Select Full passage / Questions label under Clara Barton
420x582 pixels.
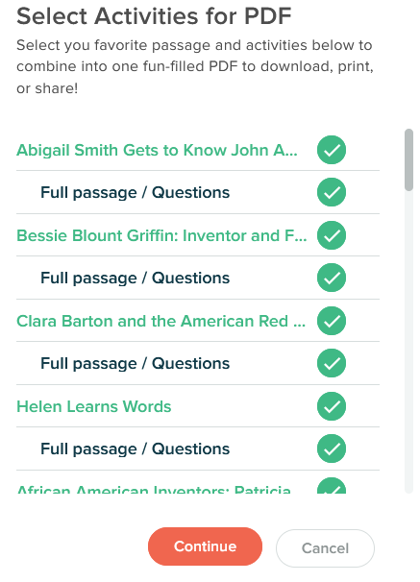tap(135, 364)
